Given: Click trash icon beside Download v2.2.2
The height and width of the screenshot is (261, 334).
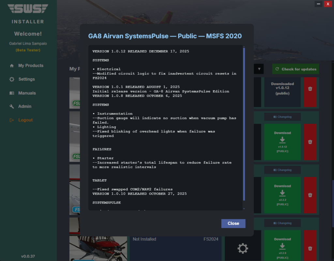Looking at the screenshot, I should click(310, 195).
